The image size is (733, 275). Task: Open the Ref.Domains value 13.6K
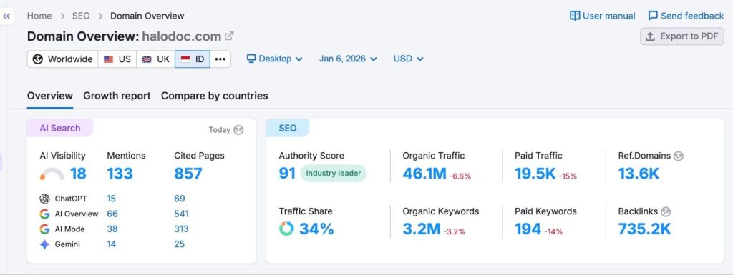[639, 174]
